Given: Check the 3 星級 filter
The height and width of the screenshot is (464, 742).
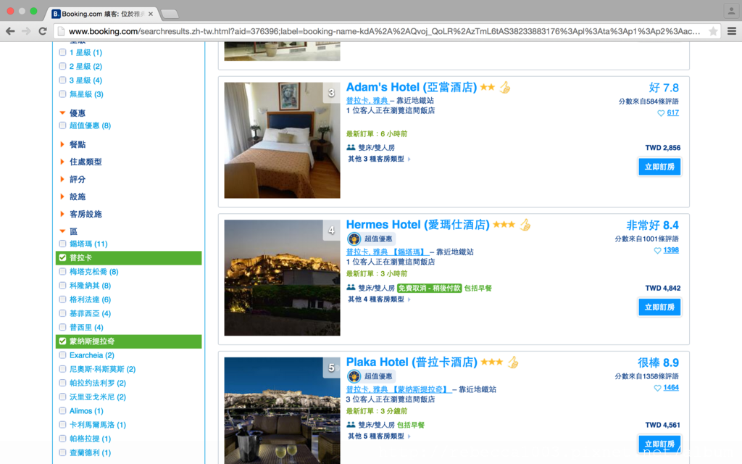Looking at the screenshot, I should [x=62, y=80].
